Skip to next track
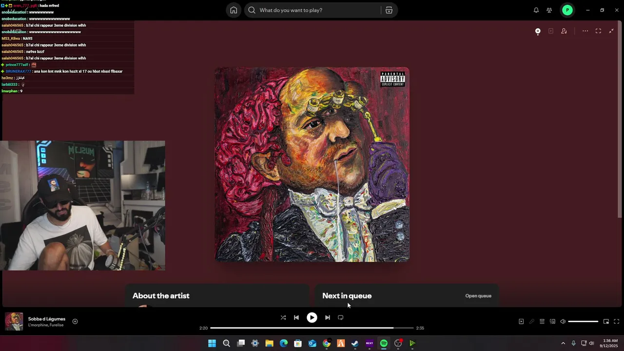Viewport: 624px width, 351px height. [328, 317]
